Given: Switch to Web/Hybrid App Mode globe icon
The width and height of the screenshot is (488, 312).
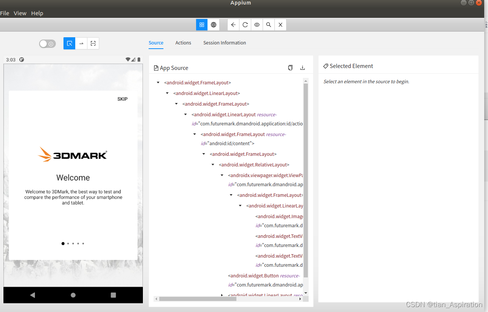Looking at the screenshot, I should [214, 25].
